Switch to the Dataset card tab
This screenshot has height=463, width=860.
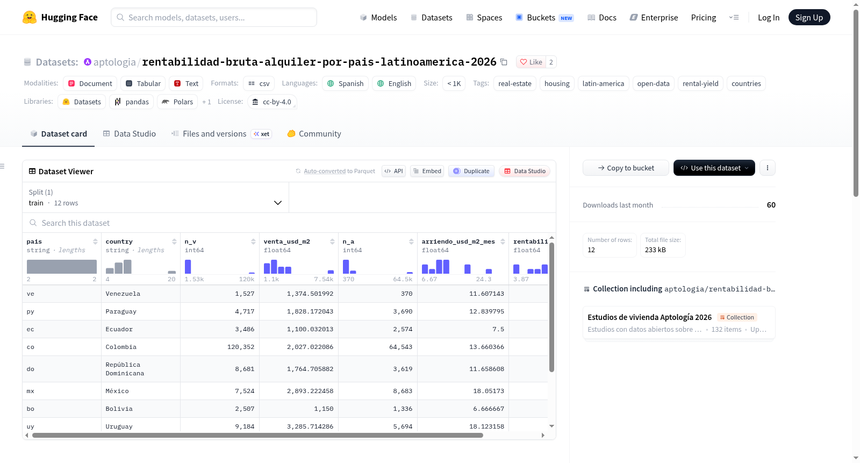(x=58, y=134)
